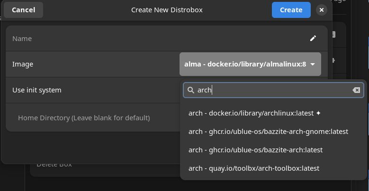Click the magnifier icon in the search box
Viewport: 369px width, 191px height.
tap(191, 90)
